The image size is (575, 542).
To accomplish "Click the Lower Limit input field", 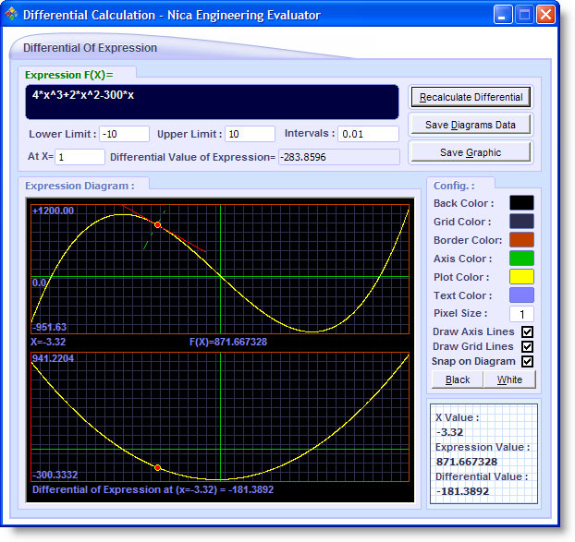I will click(x=124, y=135).
